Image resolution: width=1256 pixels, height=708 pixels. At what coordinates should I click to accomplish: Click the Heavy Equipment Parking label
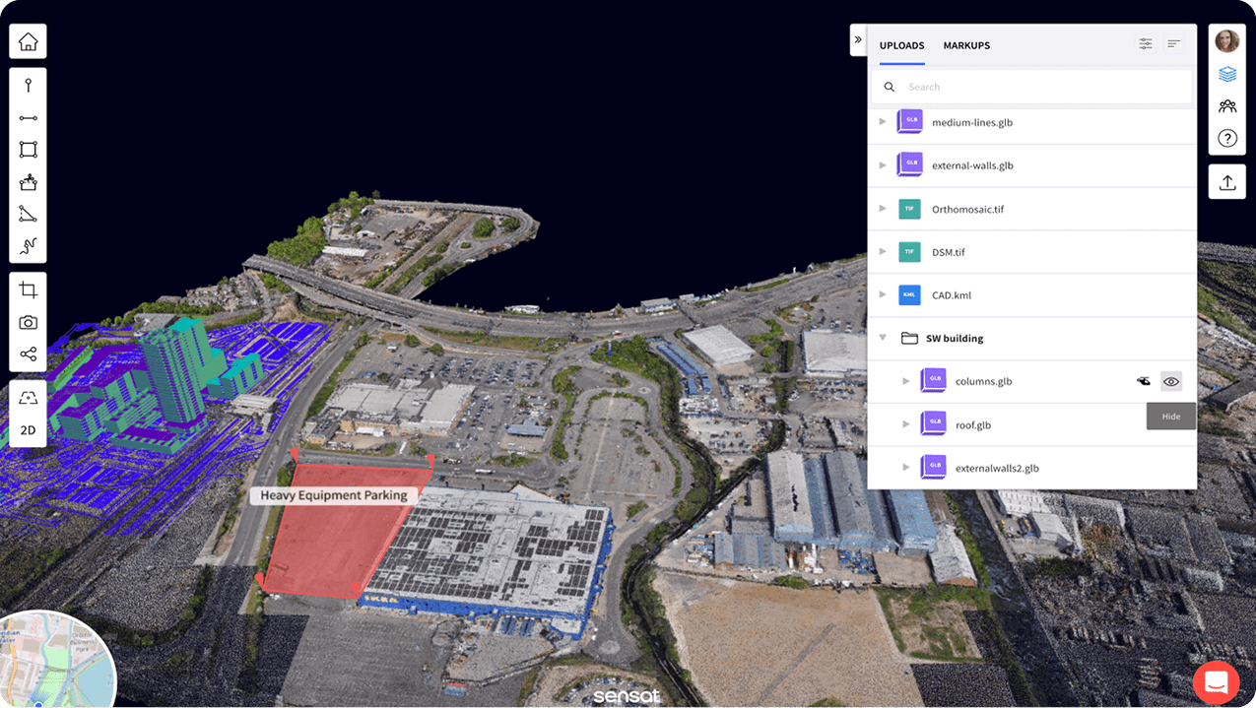coord(333,495)
